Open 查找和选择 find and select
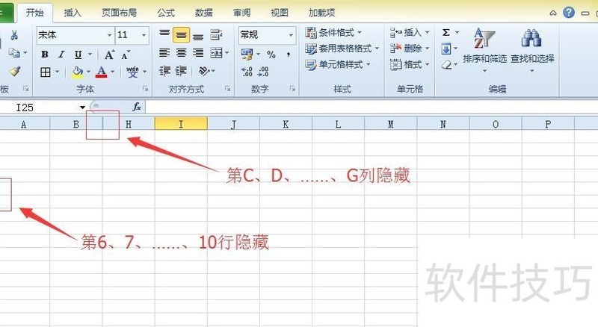 pyautogui.click(x=532, y=49)
